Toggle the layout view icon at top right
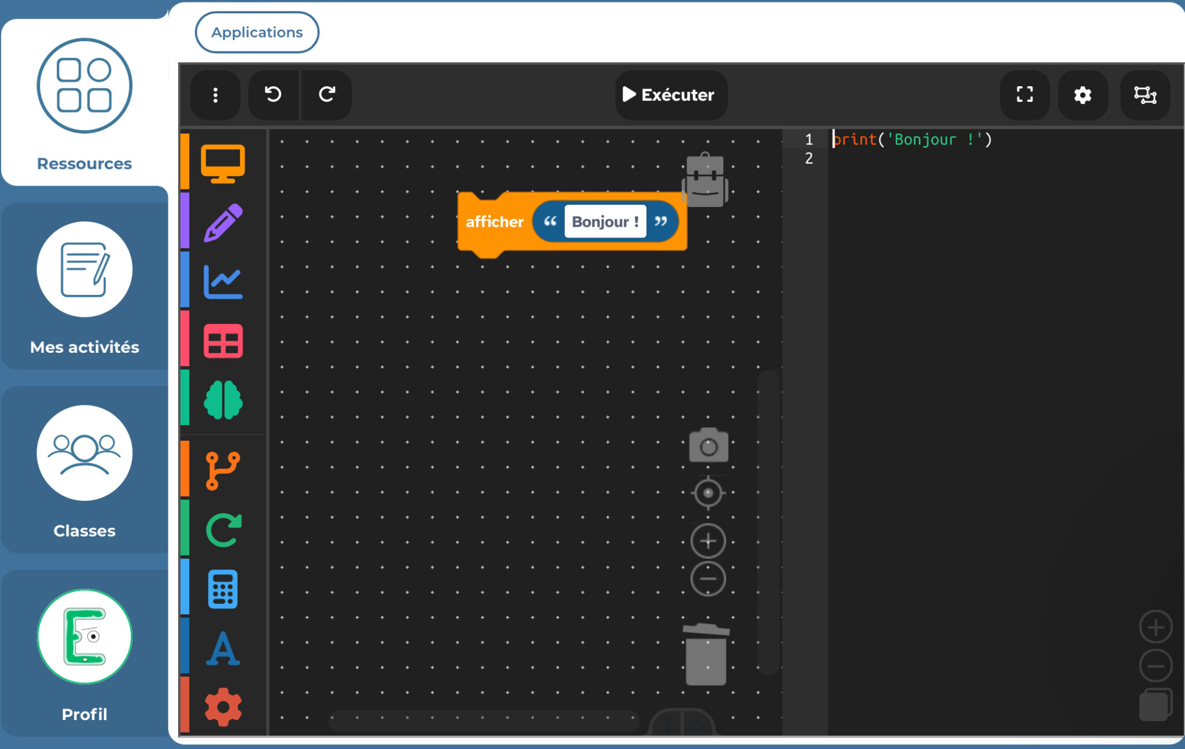 (x=1144, y=95)
